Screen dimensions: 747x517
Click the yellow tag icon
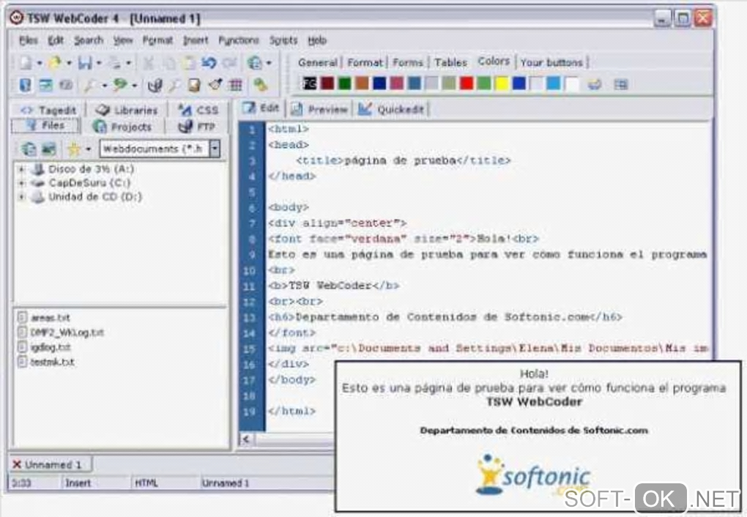coord(260,85)
